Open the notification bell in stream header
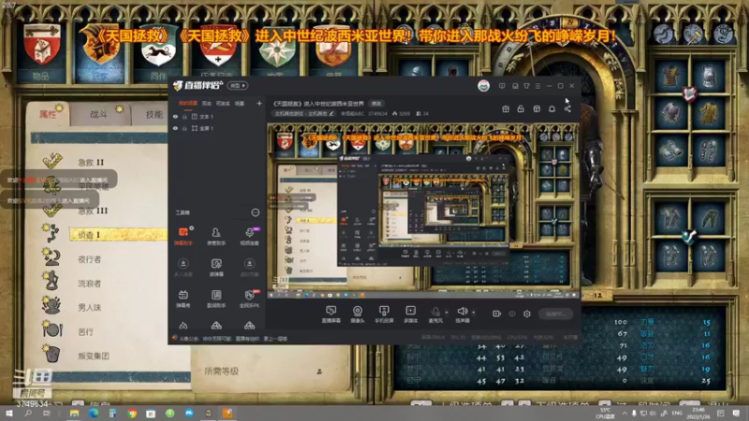Screen dimensions: 749x421 click(551, 109)
